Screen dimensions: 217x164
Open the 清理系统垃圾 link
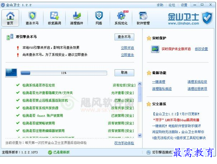pyautogui.click(x=198, y=82)
